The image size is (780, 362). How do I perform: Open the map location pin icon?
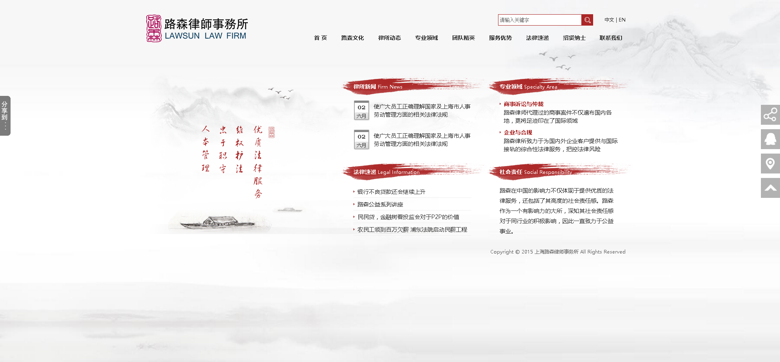click(770, 164)
